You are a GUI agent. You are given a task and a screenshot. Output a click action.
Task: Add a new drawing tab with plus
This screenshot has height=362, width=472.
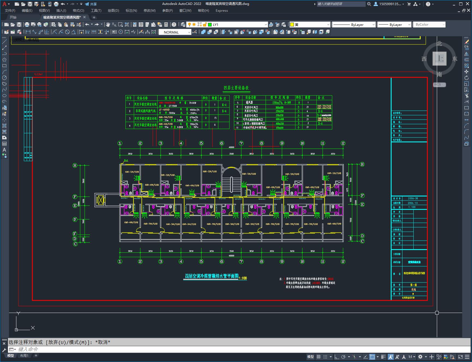94,17
